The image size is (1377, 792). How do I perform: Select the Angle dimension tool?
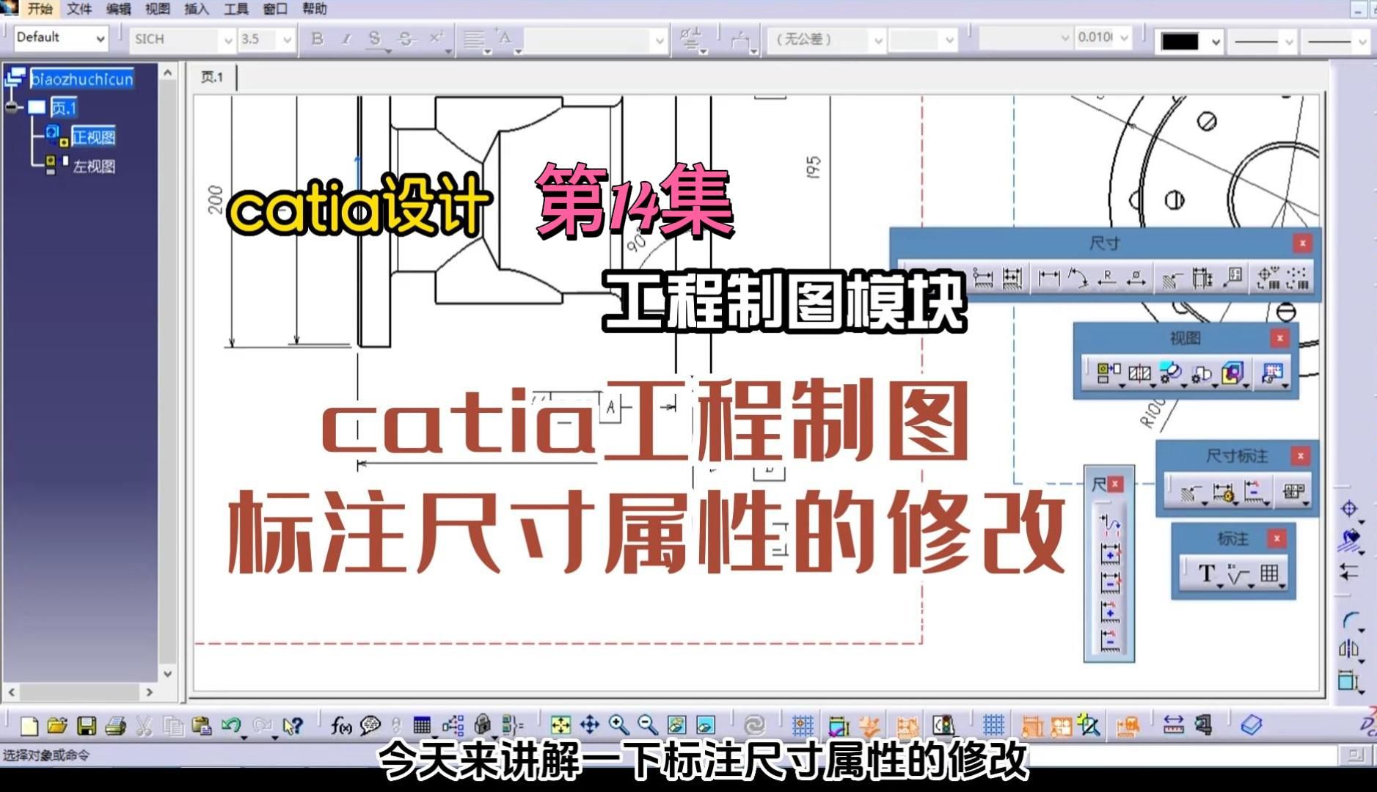pos(1078,278)
